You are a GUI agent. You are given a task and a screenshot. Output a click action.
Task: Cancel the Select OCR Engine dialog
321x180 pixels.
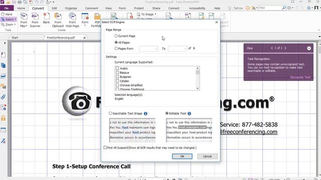tap(207, 156)
